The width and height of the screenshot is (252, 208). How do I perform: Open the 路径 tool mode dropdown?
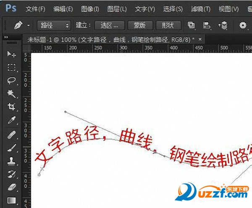point(54,26)
